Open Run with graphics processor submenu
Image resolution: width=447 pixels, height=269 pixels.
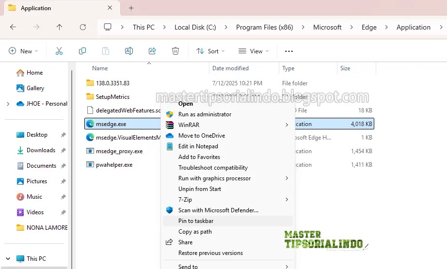click(x=228, y=178)
